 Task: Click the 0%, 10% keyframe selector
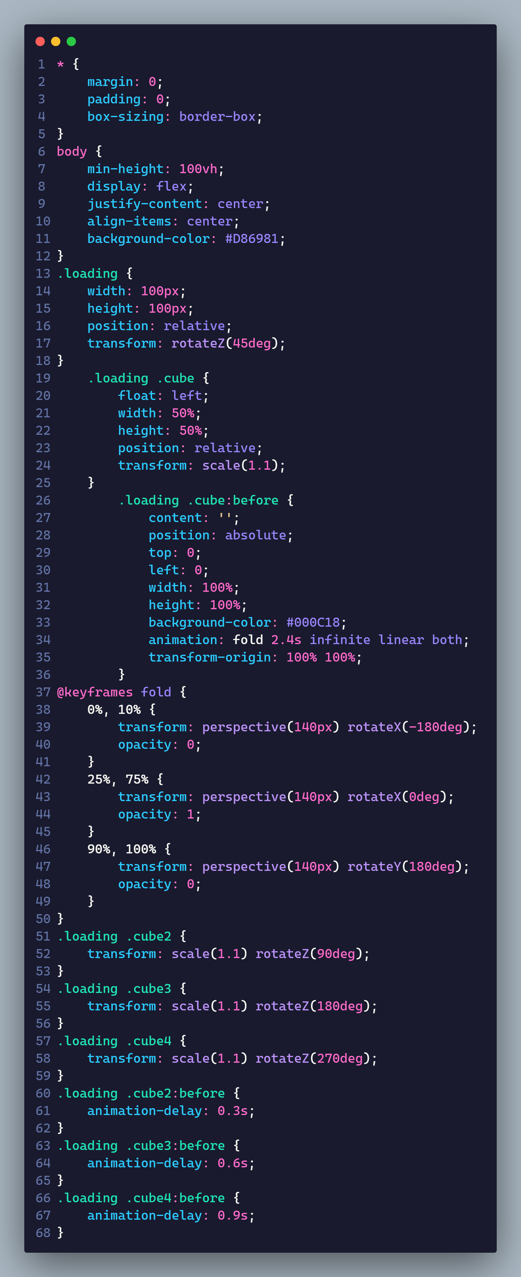[x=114, y=710]
